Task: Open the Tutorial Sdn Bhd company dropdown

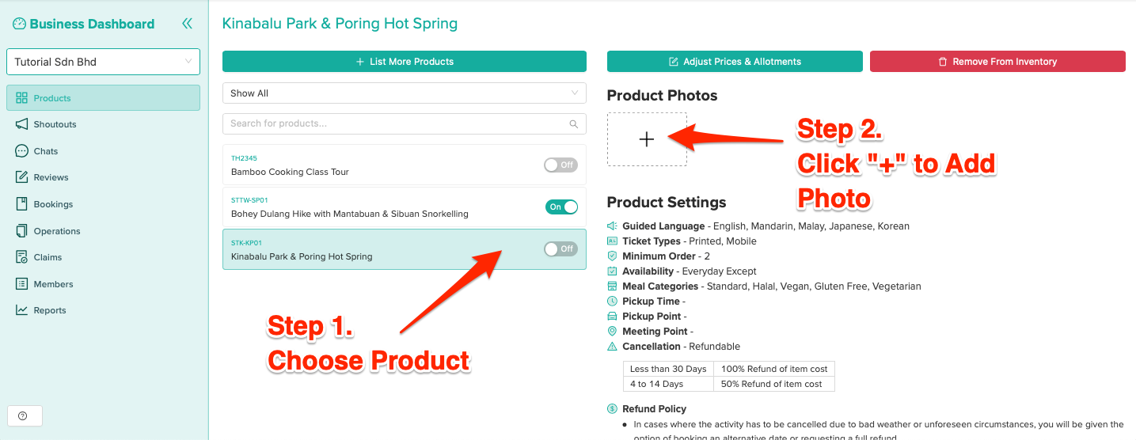Action: 103,62
